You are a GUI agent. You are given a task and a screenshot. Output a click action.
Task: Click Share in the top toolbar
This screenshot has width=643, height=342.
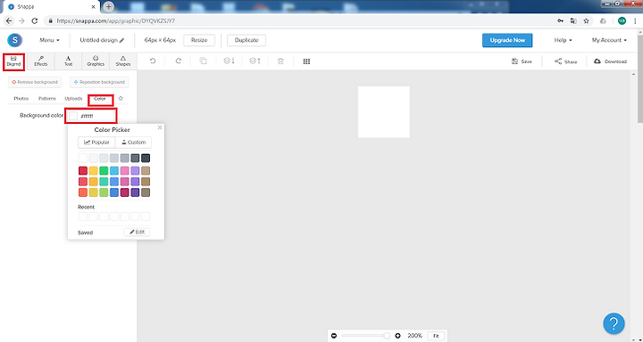565,61
